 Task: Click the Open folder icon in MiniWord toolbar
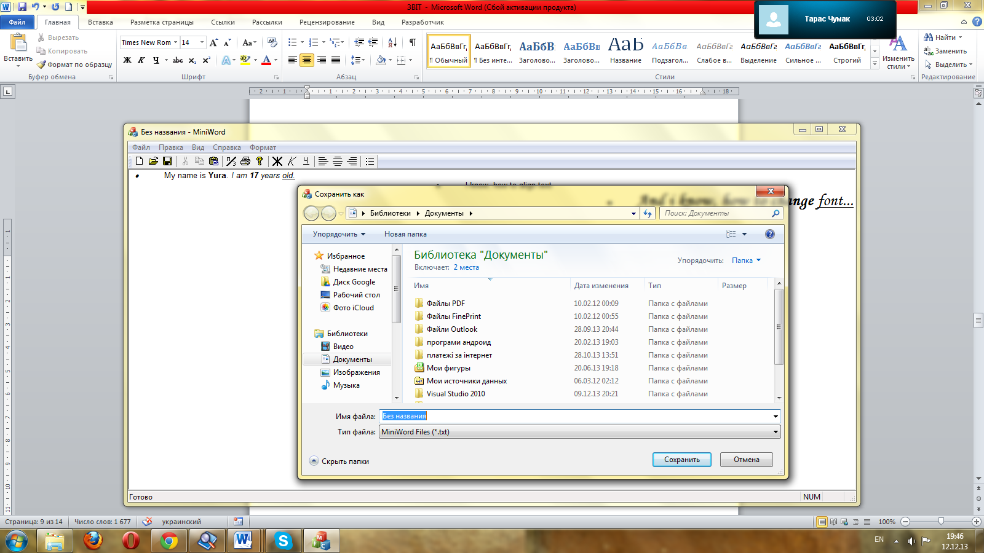point(153,161)
